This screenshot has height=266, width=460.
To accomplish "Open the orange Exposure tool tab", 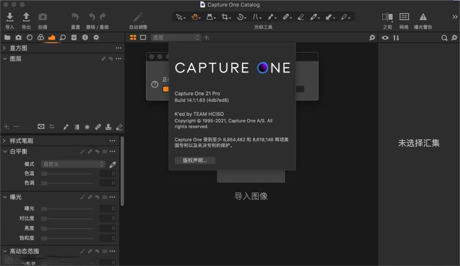I will click(52, 37).
